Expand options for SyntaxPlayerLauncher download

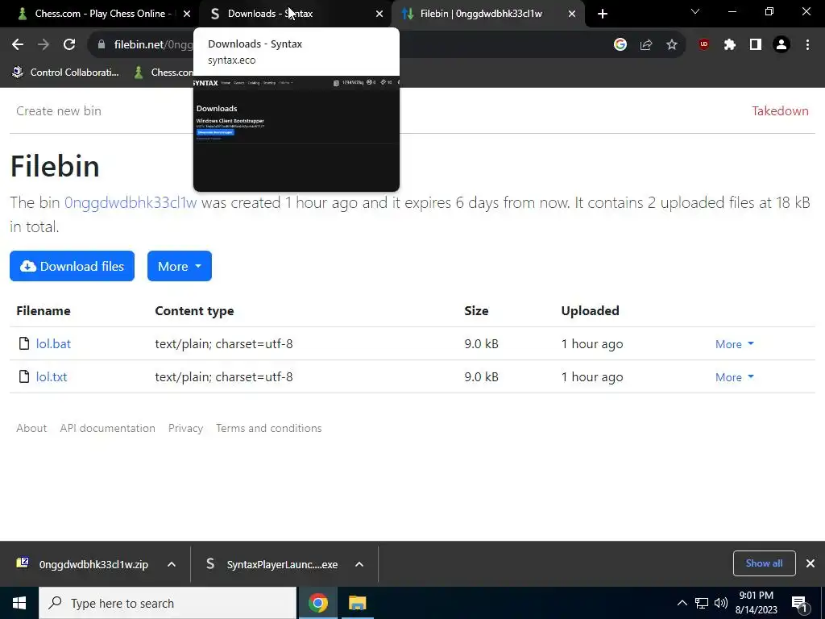(359, 564)
